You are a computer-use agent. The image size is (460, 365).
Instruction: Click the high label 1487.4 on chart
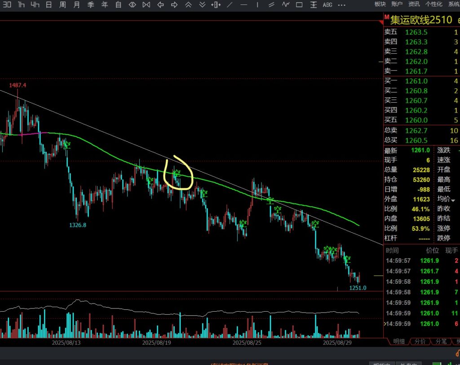pos(18,85)
